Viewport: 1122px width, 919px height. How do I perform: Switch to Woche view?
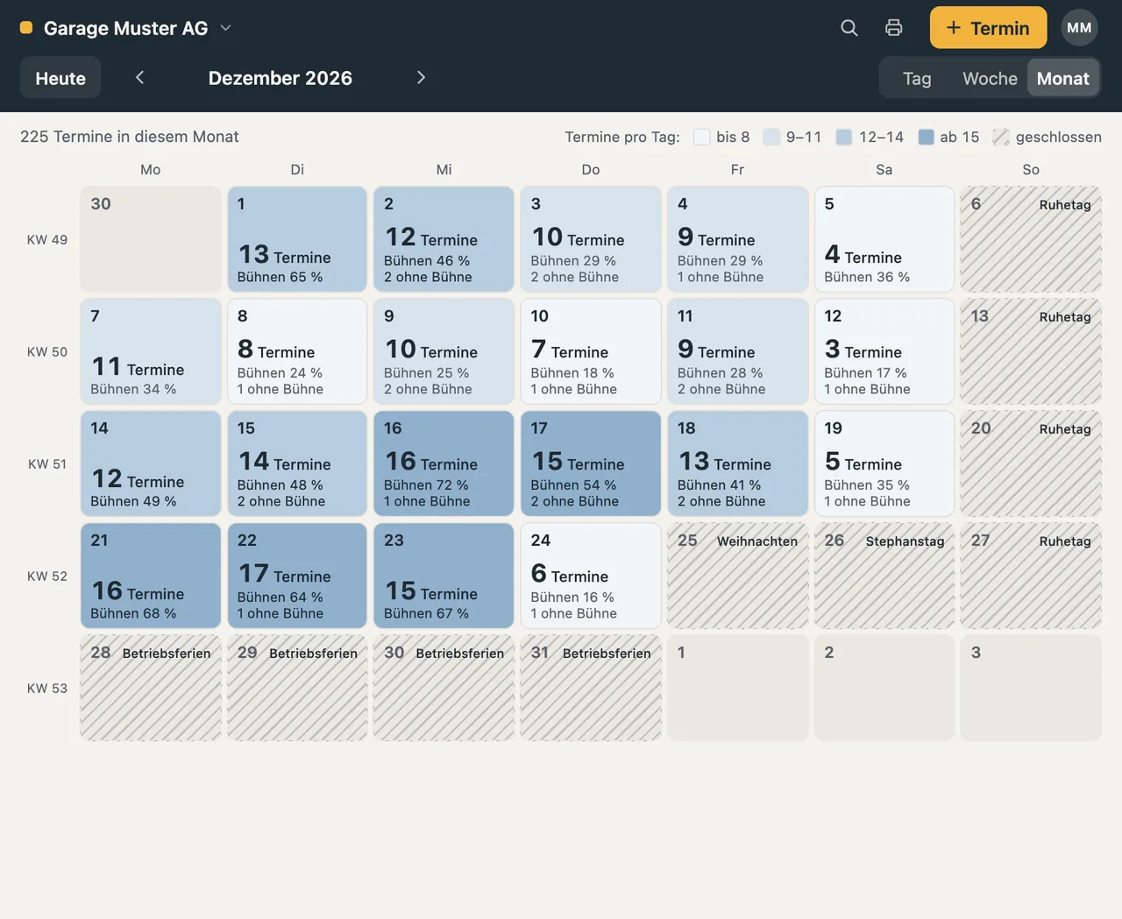pos(990,79)
